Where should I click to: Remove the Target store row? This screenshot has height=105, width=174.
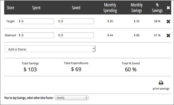(x=168, y=22)
